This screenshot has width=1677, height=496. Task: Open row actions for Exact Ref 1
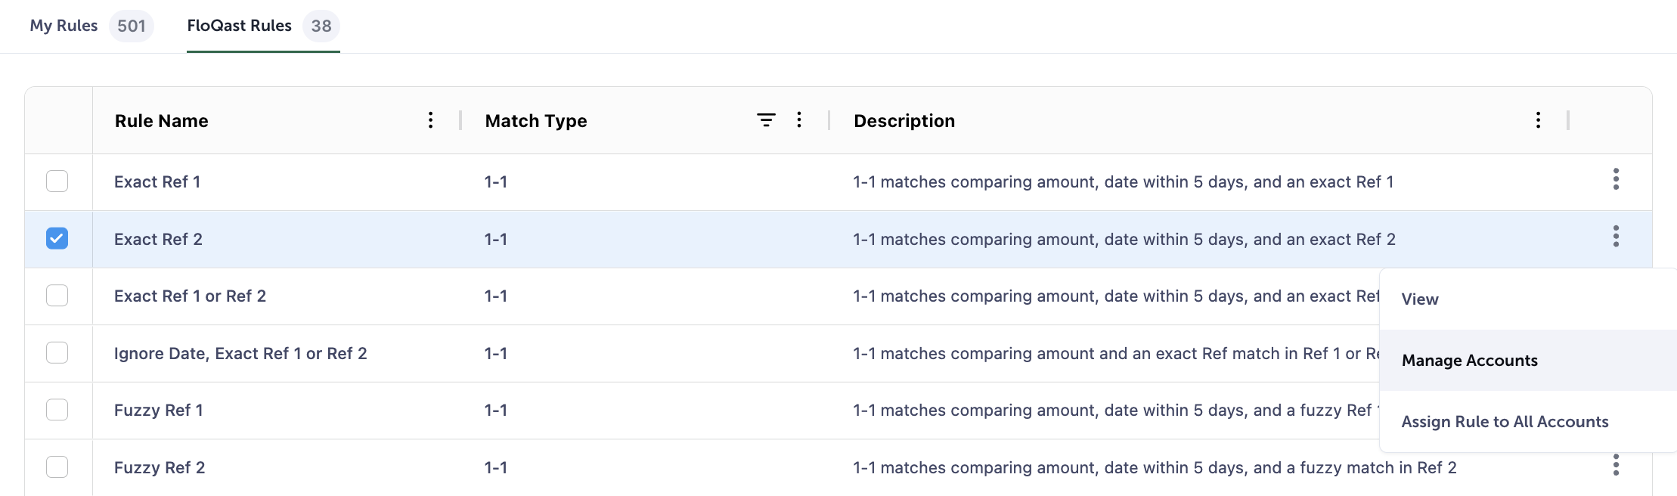pyautogui.click(x=1616, y=179)
